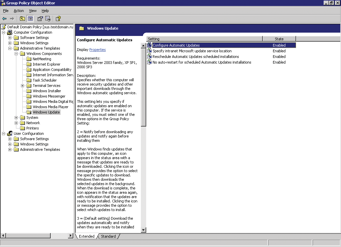
Task: Select 'Windows Media Digital Rig' tree item label
Action: pos(53,102)
